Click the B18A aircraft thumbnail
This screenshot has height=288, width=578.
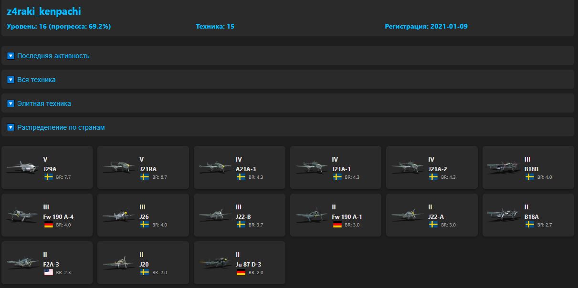coord(503,215)
